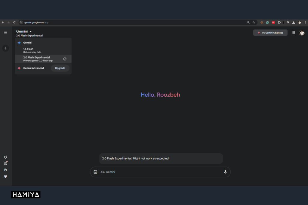
Task: Click the Try Gemini Advanced button
Action: [270, 32]
